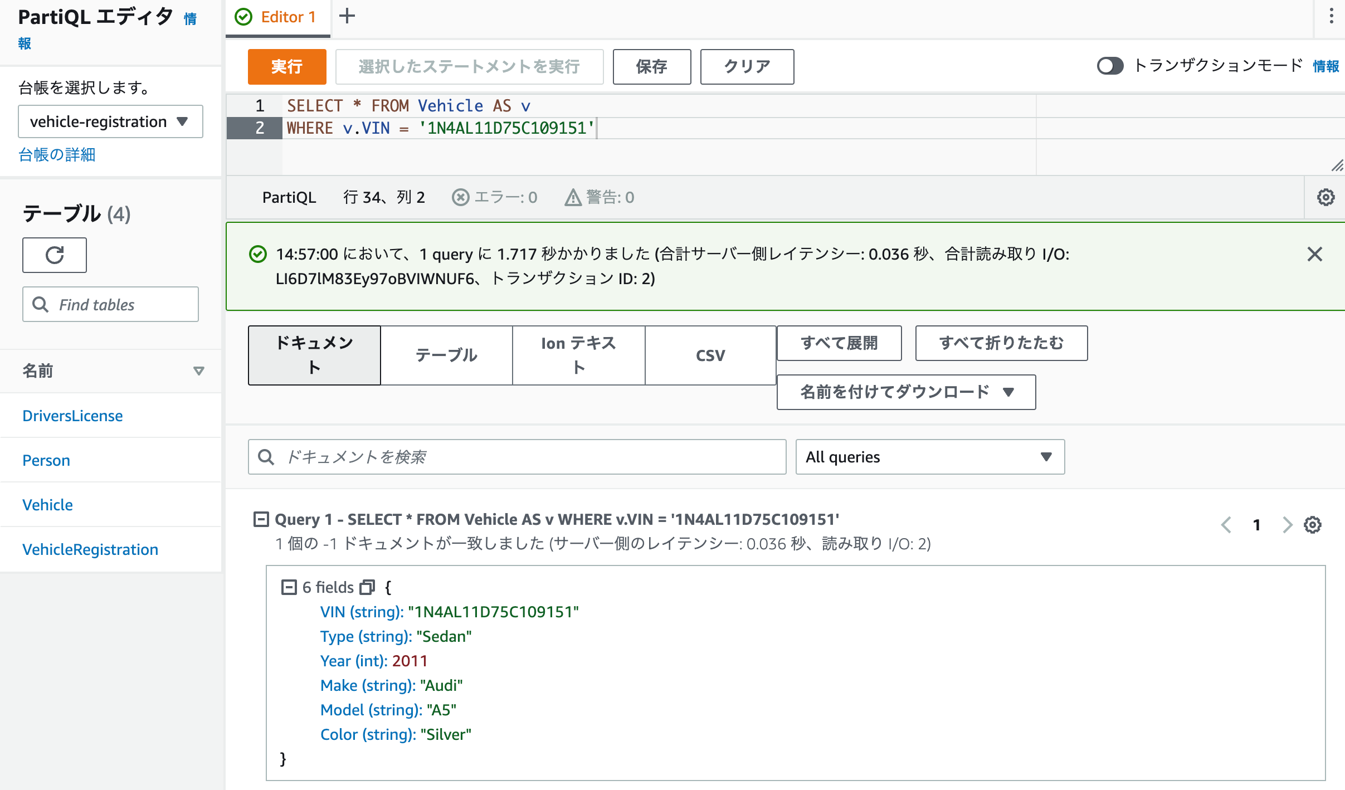Open the All queries filter dropdown
The height and width of the screenshot is (790, 1345).
[x=930, y=457]
